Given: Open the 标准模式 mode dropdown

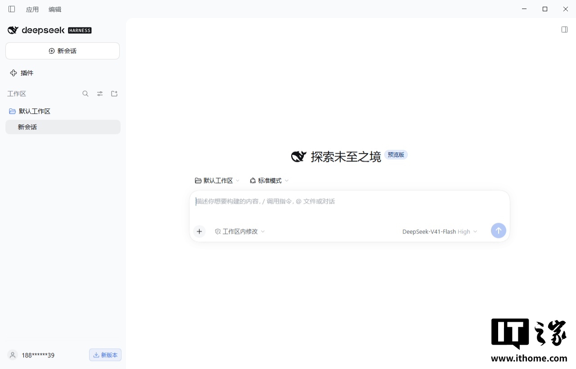Looking at the screenshot, I should pyautogui.click(x=269, y=180).
